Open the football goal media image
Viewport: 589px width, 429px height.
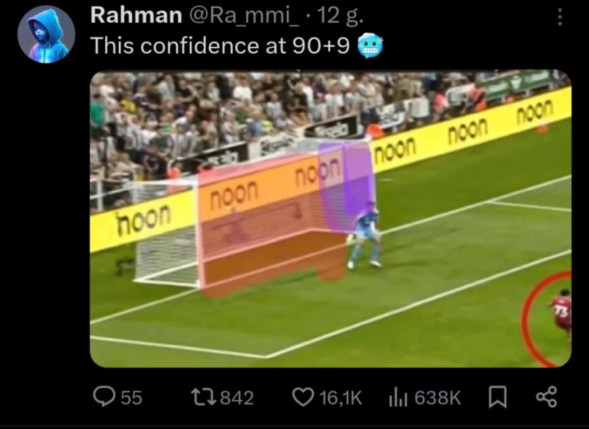331,219
